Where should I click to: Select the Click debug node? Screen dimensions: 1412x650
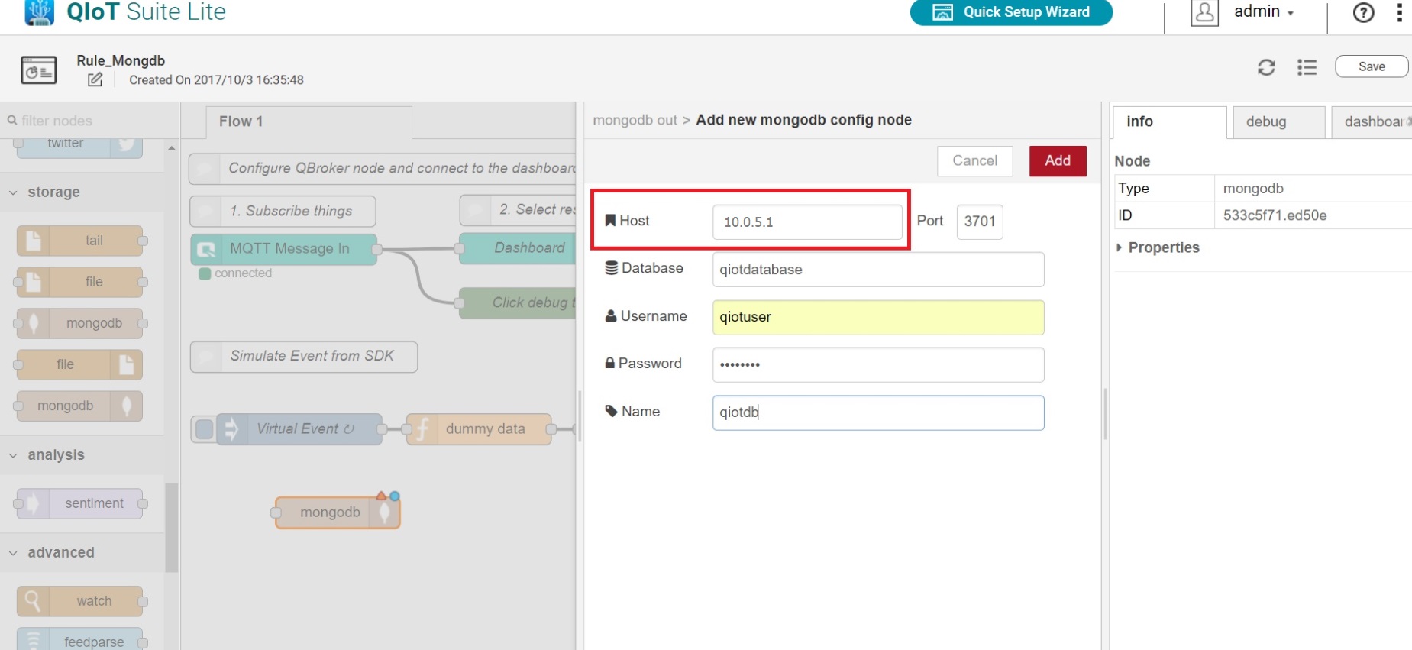pos(518,303)
